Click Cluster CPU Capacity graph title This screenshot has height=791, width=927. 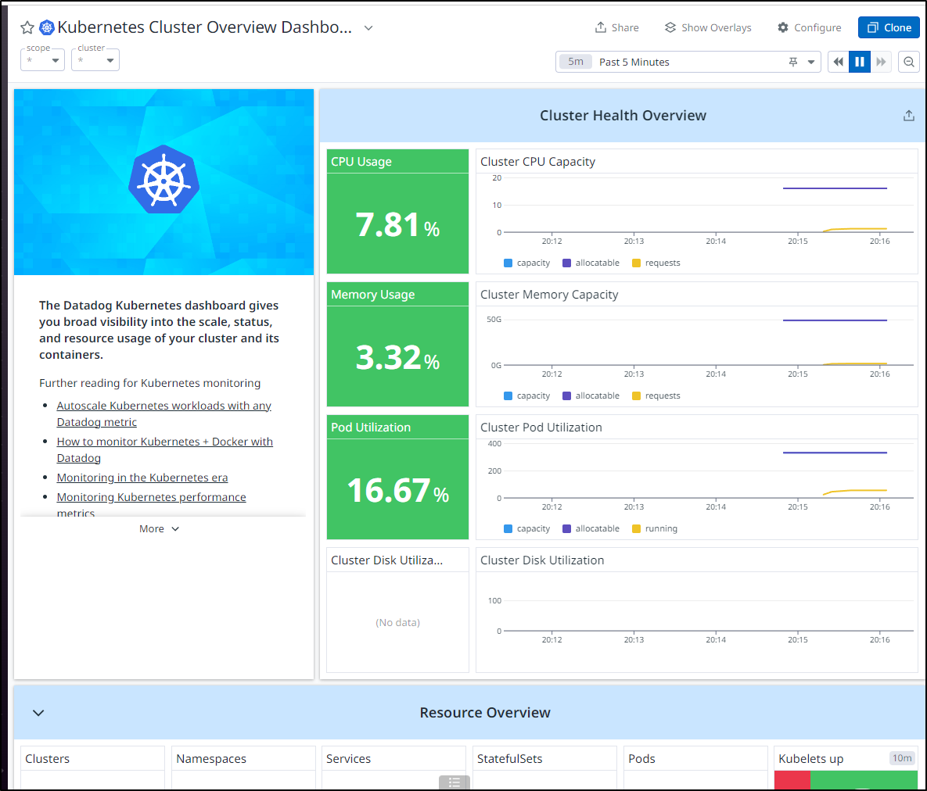point(537,162)
